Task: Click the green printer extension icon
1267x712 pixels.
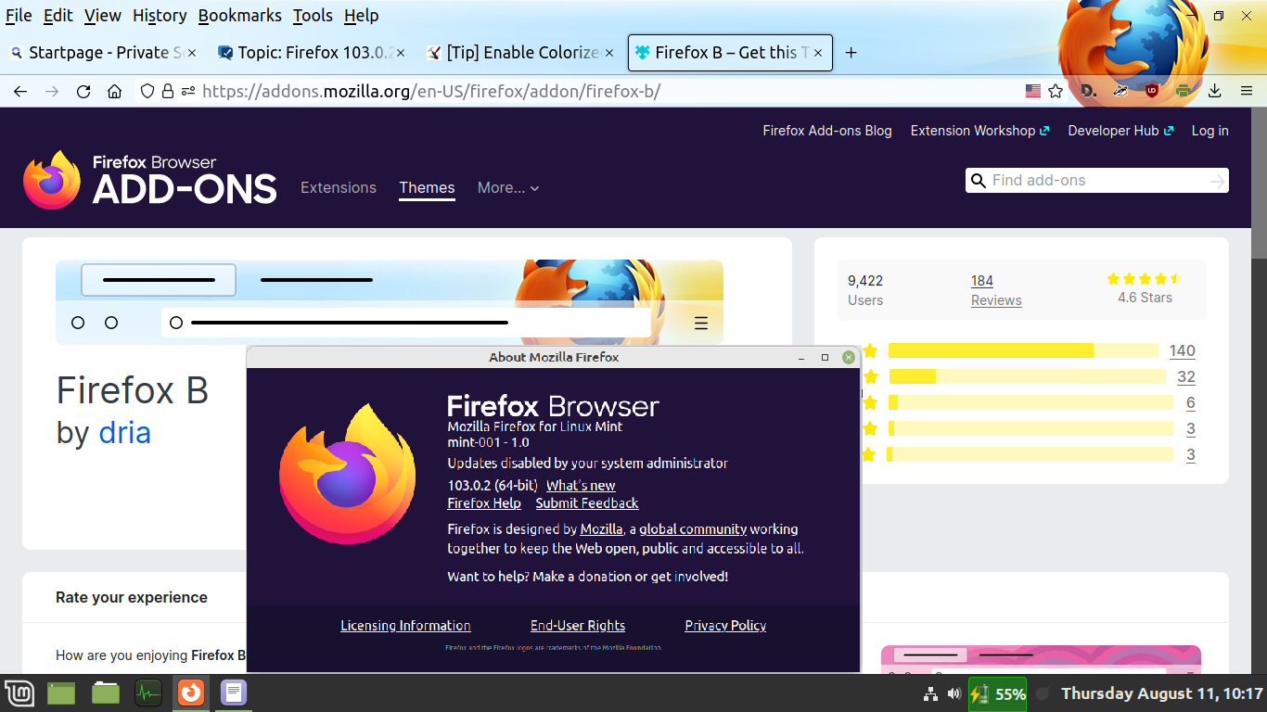Action: 1184,91
